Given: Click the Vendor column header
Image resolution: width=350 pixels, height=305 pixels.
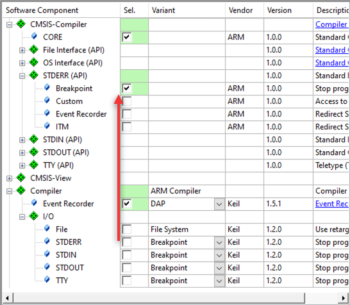Looking at the screenshot, I should click(x=244, y=10).
